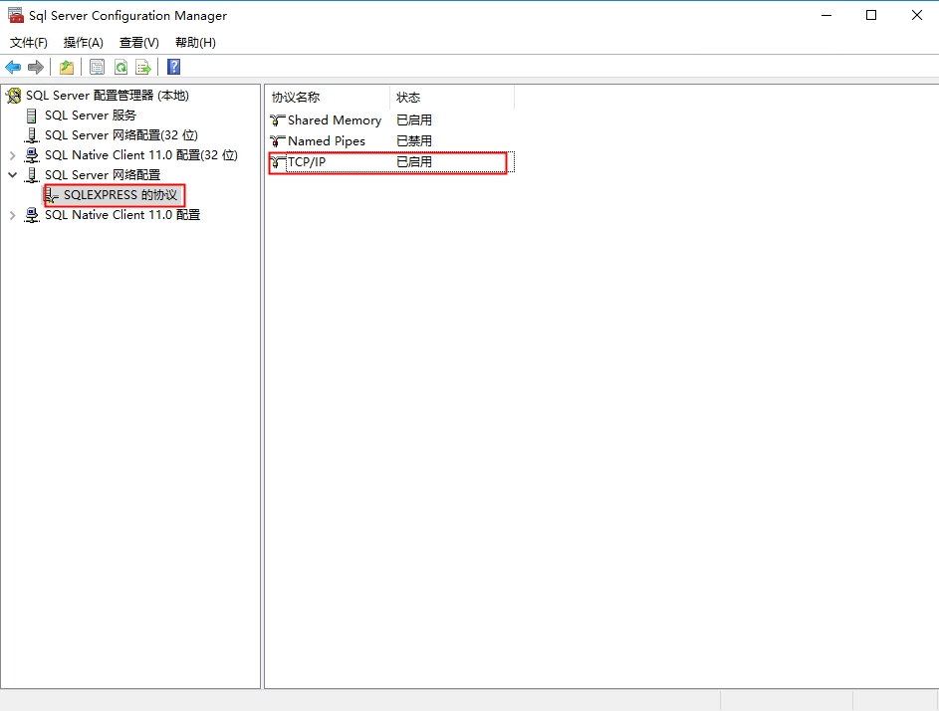Click the Export List toolbar icon
Image resolution: width=939 pixels, height=711 pixels.
tap(143, 68)
